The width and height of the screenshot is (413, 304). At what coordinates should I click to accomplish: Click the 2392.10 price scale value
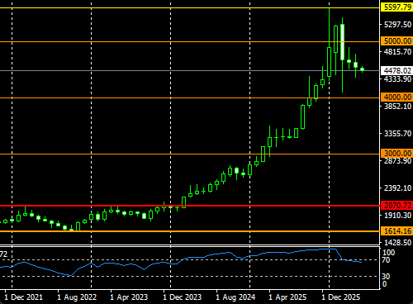pos(397,188)
